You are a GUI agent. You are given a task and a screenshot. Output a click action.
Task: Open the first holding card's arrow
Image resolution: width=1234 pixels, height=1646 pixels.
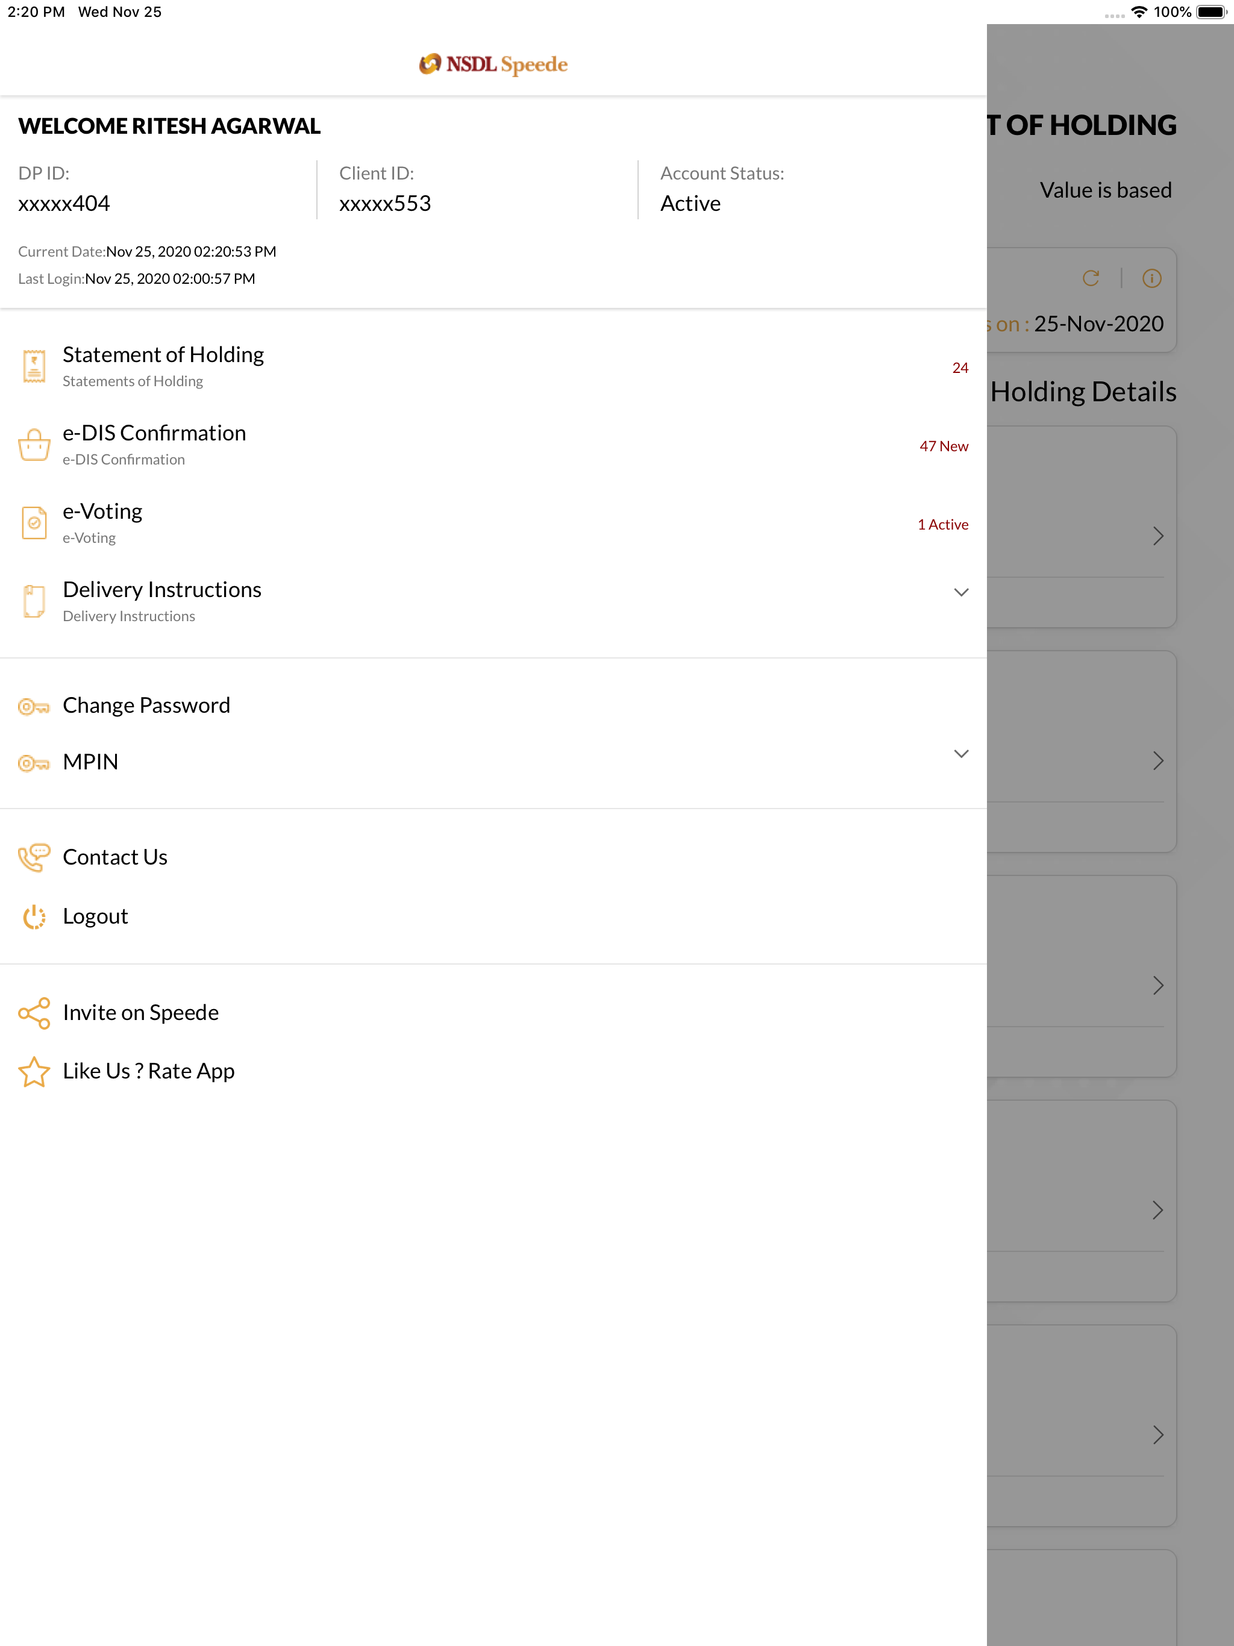(1157, 536)
